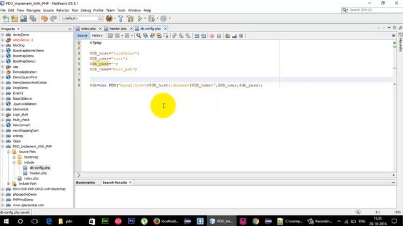Run the project with green play icon
403x226 pixels.
[140, 18]
